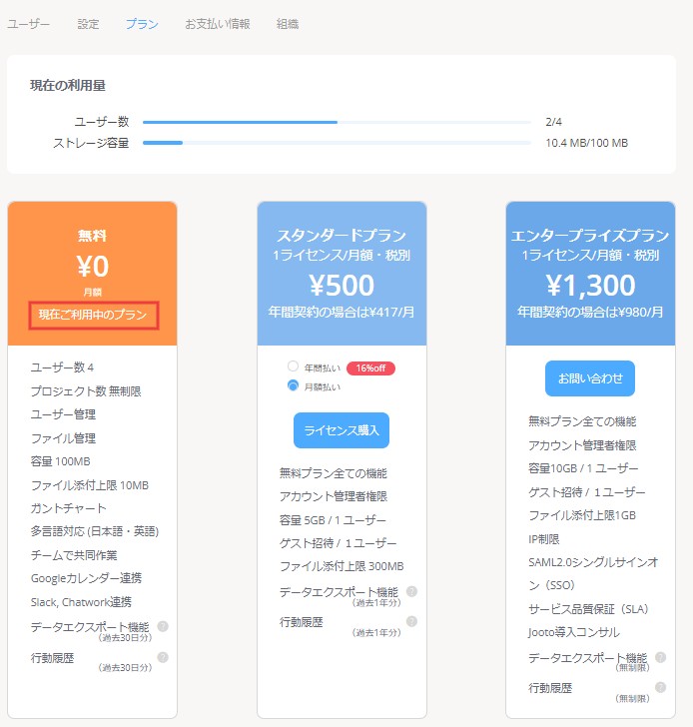Screen dimensions: 693x727
Task: Click the 現在ご利用中のプラン label
Action: pos(93,315)
